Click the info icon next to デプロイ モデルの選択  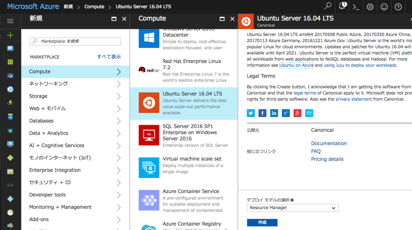[x=292, y=200]
